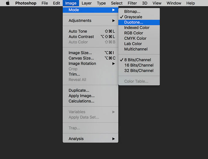Open the Apple menu
Viewport: 208px width, 159px height.
click(8, 3)
